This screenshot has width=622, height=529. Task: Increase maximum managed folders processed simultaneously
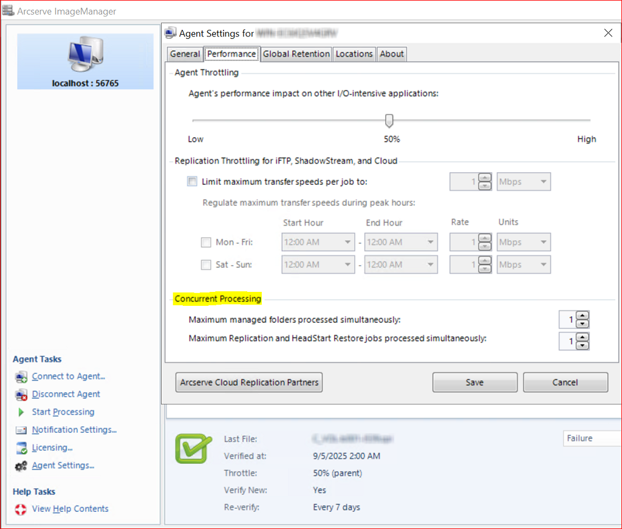pyautogui.click(x=583, y=316)
